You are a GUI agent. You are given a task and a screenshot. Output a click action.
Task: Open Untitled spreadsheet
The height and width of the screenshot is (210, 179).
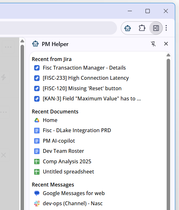(x=68, y=172)
